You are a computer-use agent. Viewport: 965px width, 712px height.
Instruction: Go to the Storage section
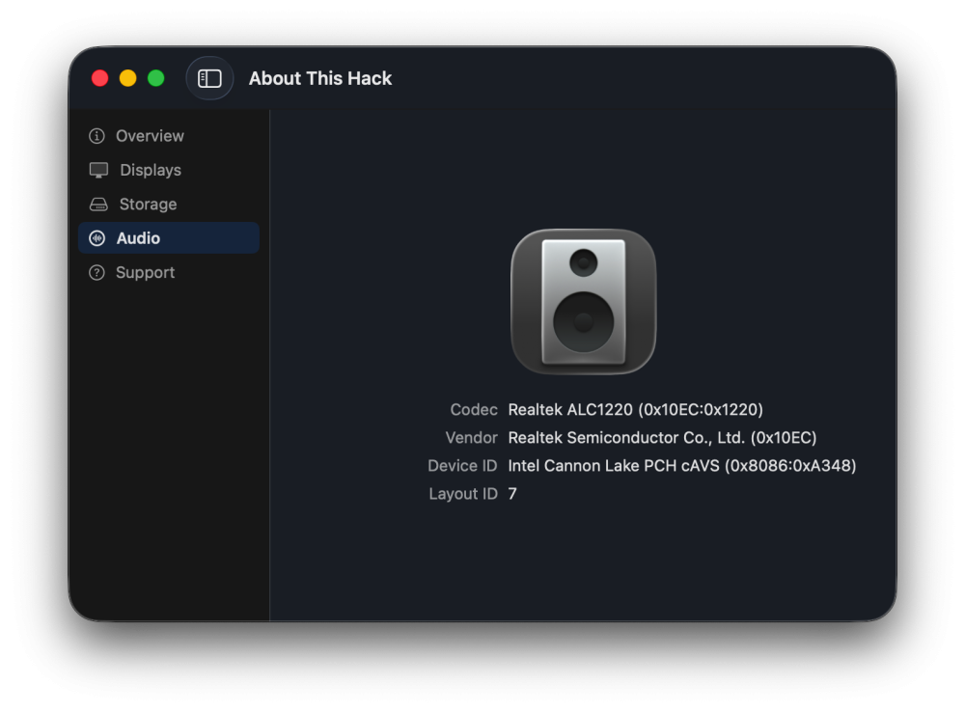(x=169, y=204)
